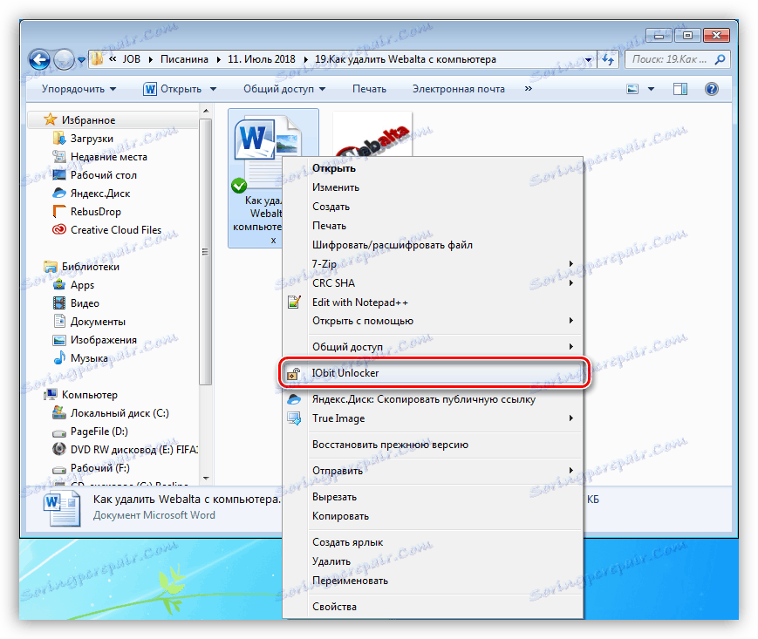Image resolution: width=758 pixels, height=639 pixels.
Task: Open PageFile (D:) drive
Action: pos(99,432)
